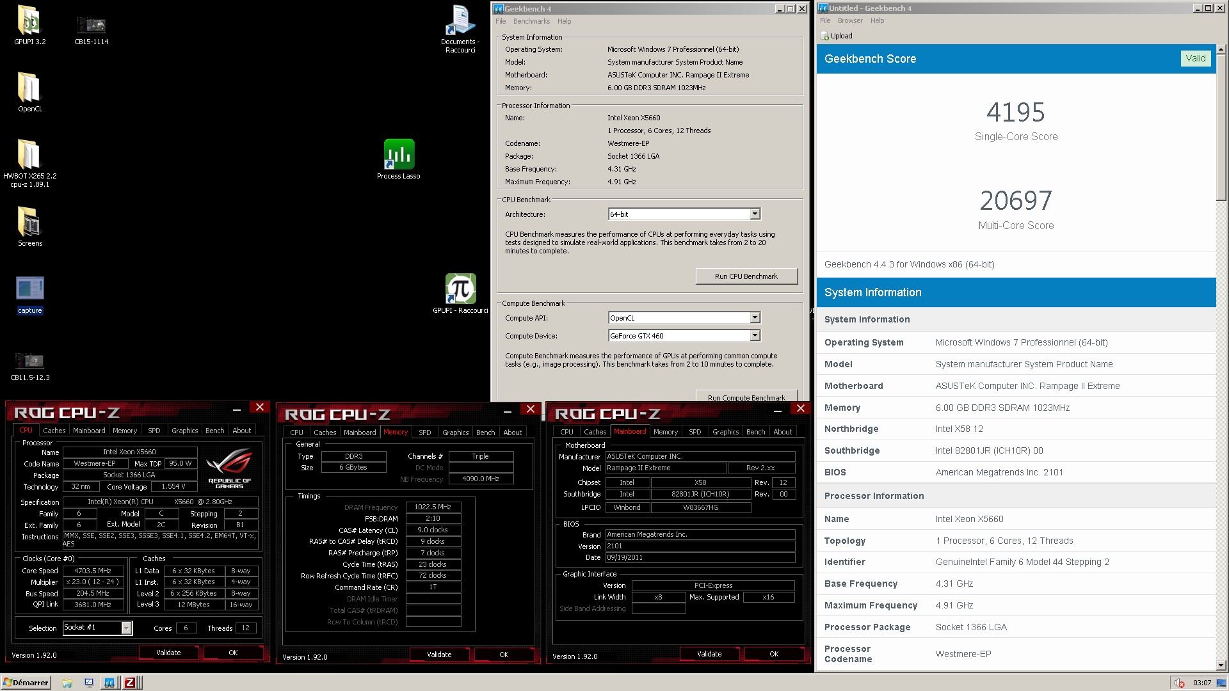
Task: Click the system monitor icon in taskbar
Action: click(89, 683)
